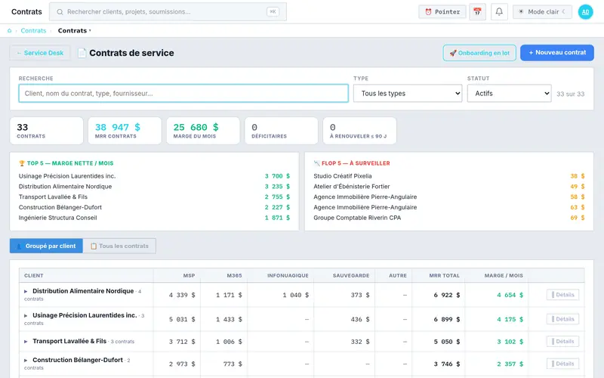604x378 pixels.
Task: Click the search magnifier icon in top bar
Action: pyautogui.click(x=60, y=12)
